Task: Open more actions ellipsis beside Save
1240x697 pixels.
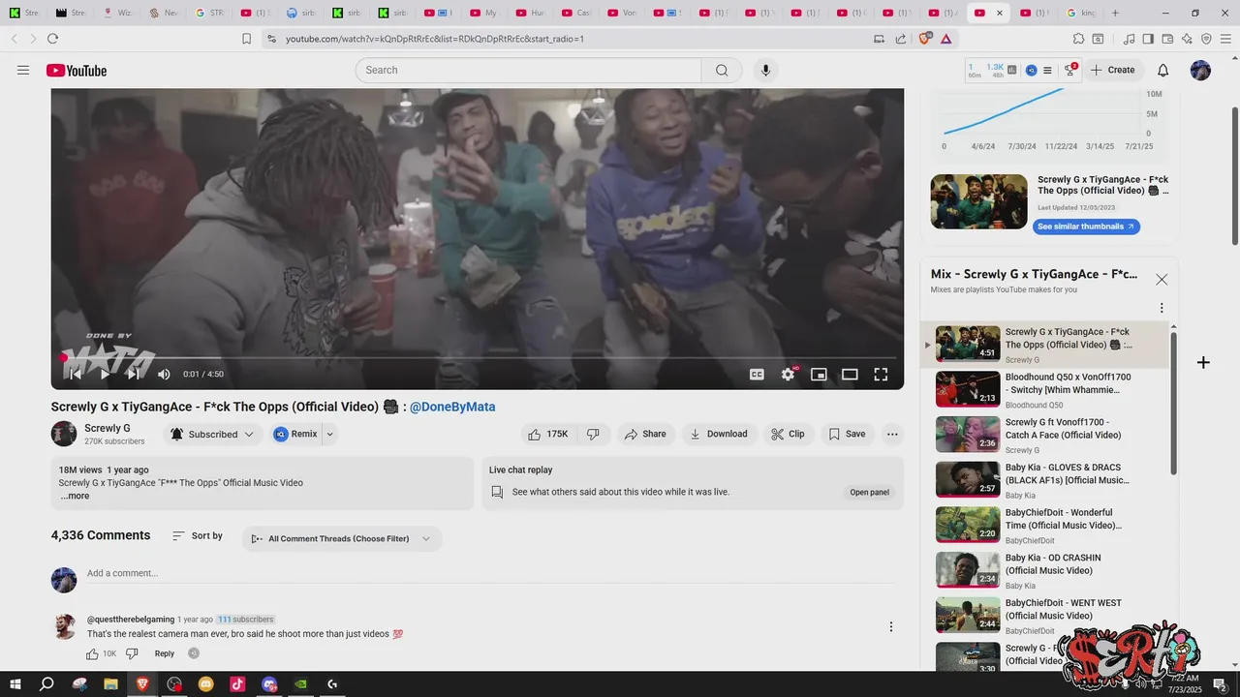Action: (x=892, y=434)
